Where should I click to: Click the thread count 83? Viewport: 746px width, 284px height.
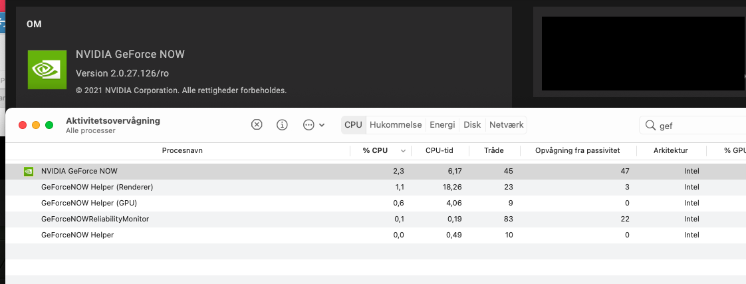[508, 219]
